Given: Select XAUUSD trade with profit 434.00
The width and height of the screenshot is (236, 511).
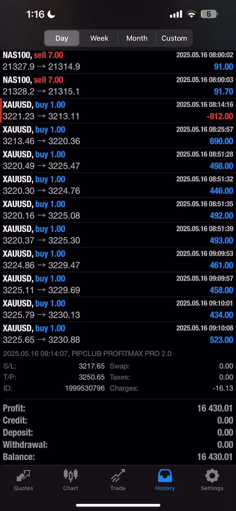Looking at the screenshot, I should coord(118,309).
